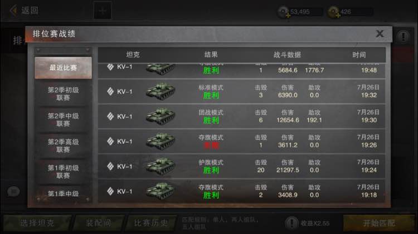Click the 选择坦克 button
Image resolution: width=418 pixels, height=234 pixels.
point(37,223)
